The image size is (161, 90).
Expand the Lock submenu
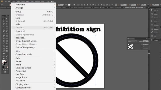coord(33,18)
